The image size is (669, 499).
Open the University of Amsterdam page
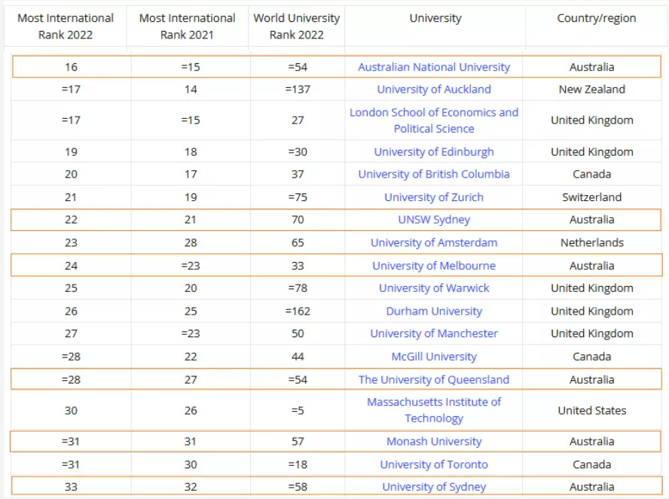[x=434, y=243]
